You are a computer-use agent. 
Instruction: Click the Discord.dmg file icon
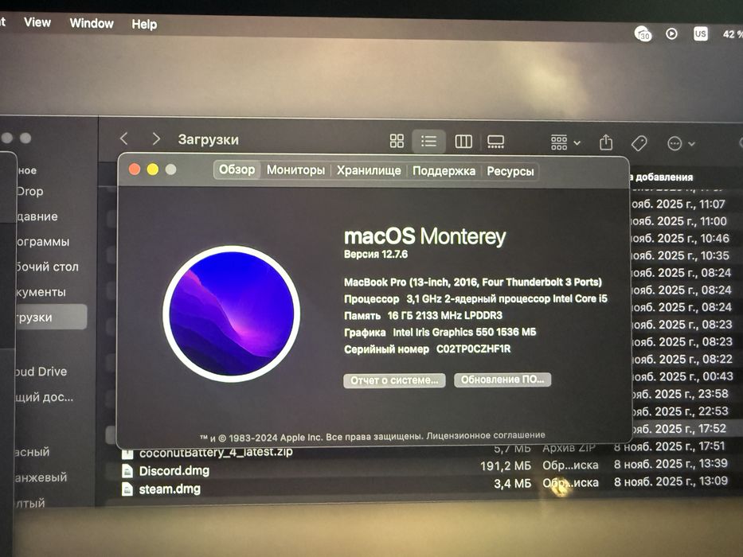pyautogui.click(x=127, y=471)
